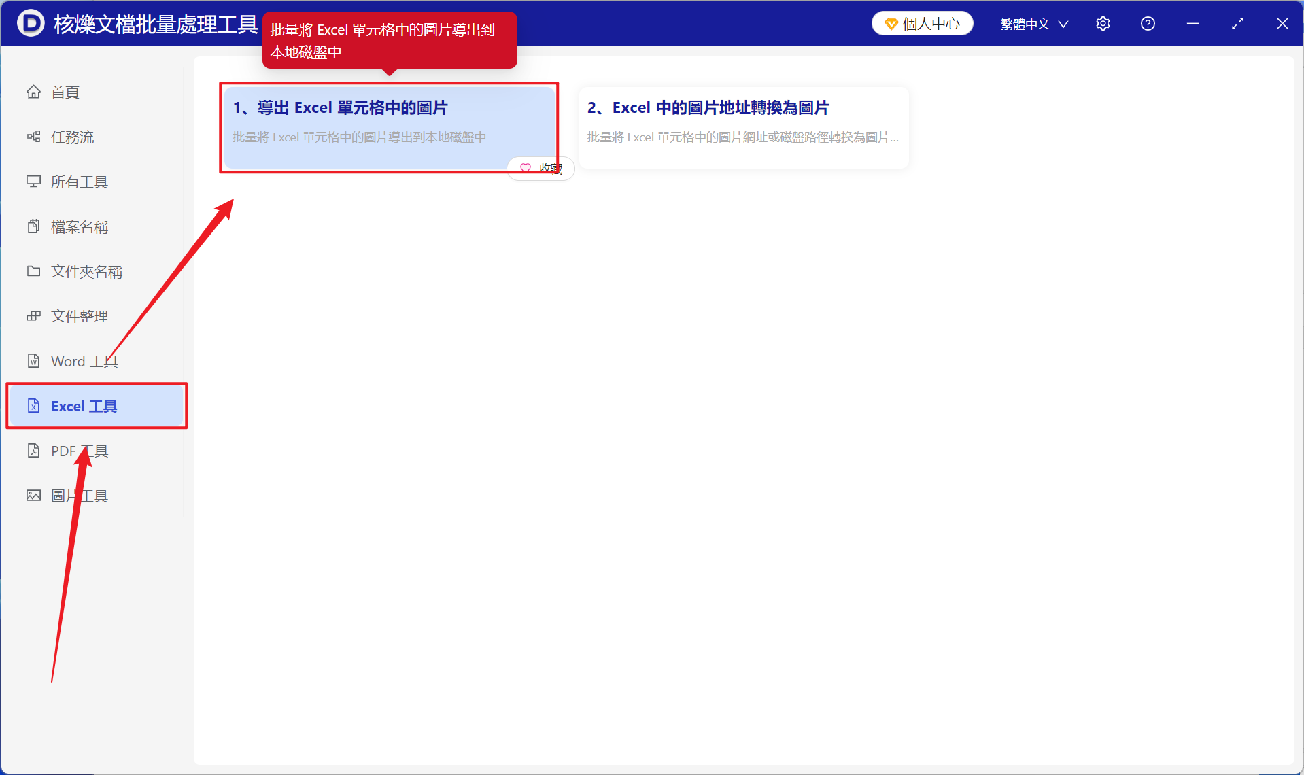1304x775 pixels.
Task: Click the Word 工具 document icon
Action: (x=33, y=361)
